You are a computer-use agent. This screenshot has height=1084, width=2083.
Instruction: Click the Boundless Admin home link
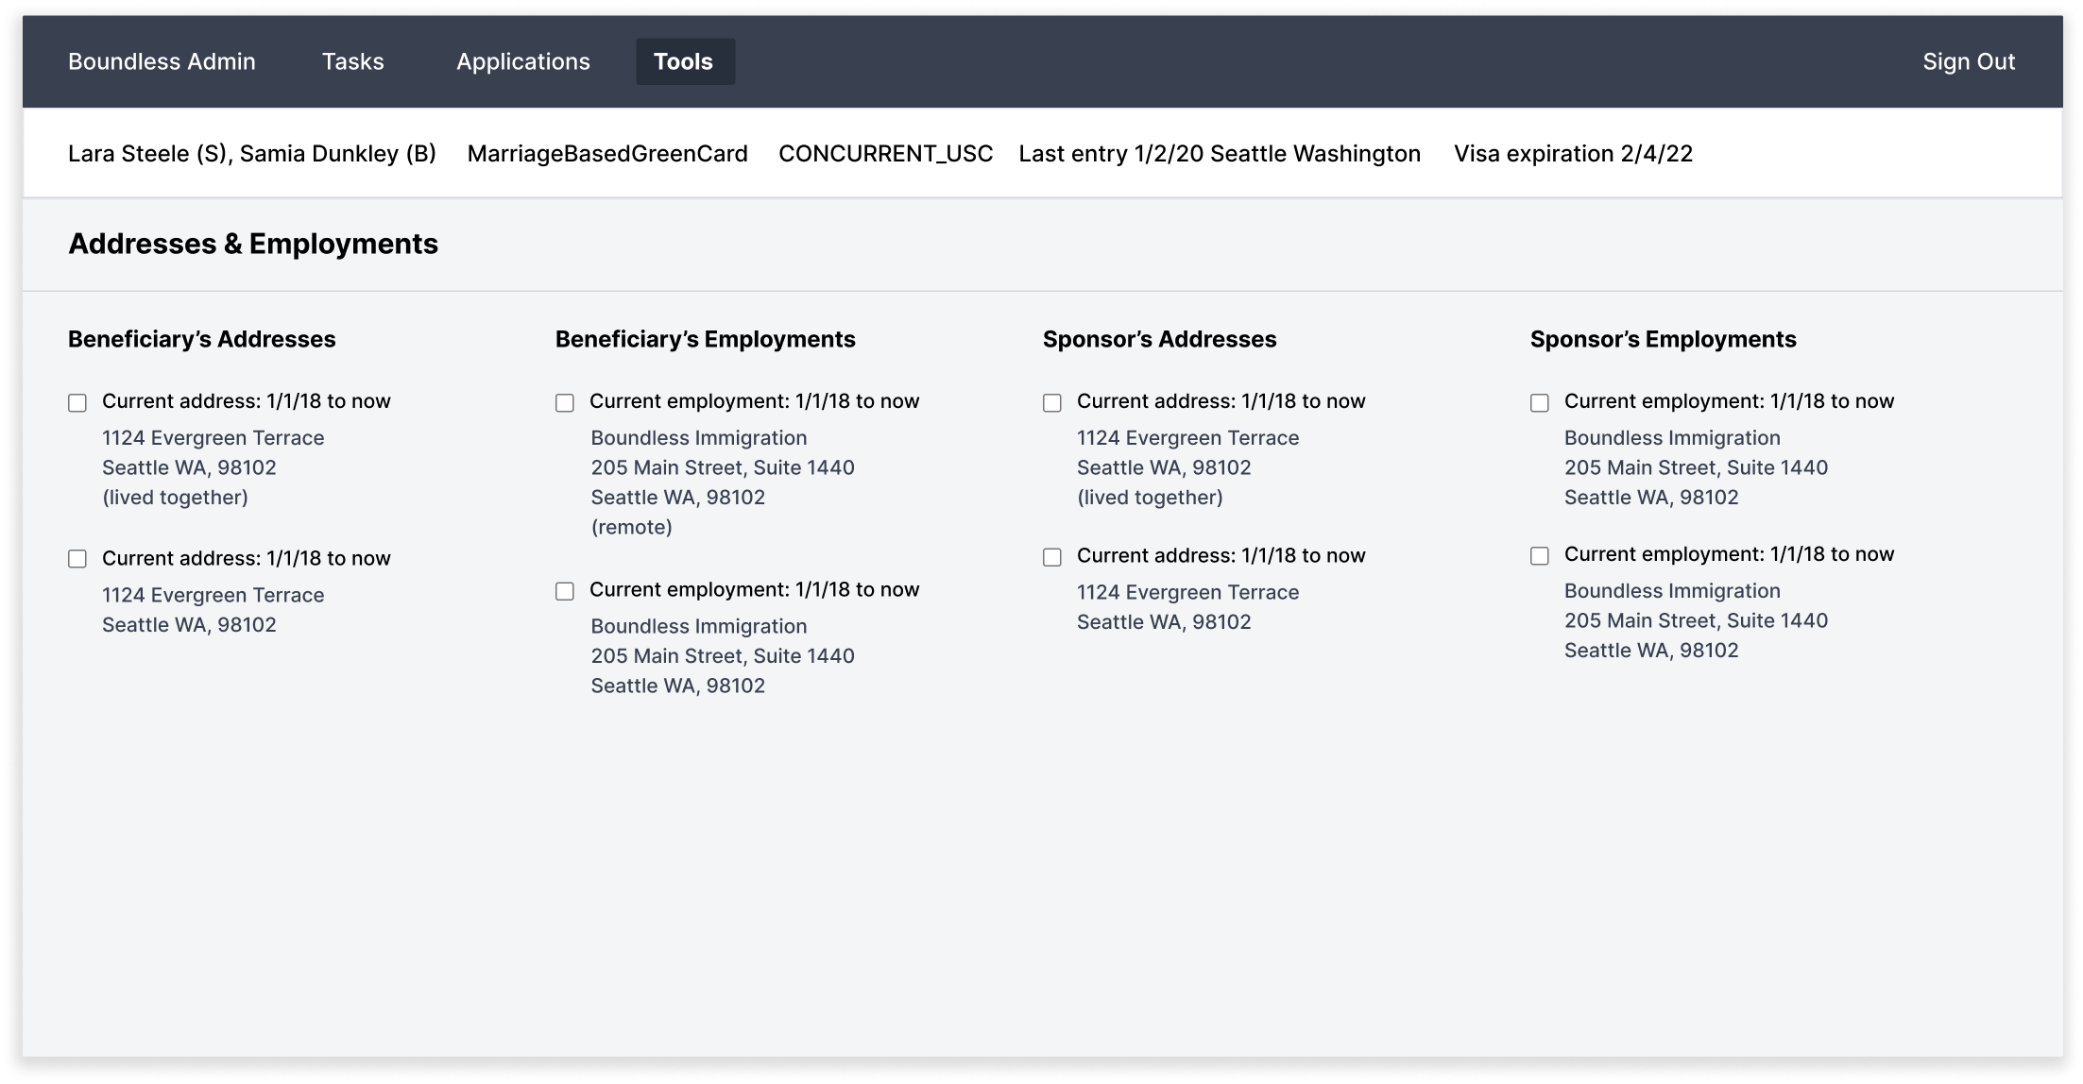pos(162,61)
